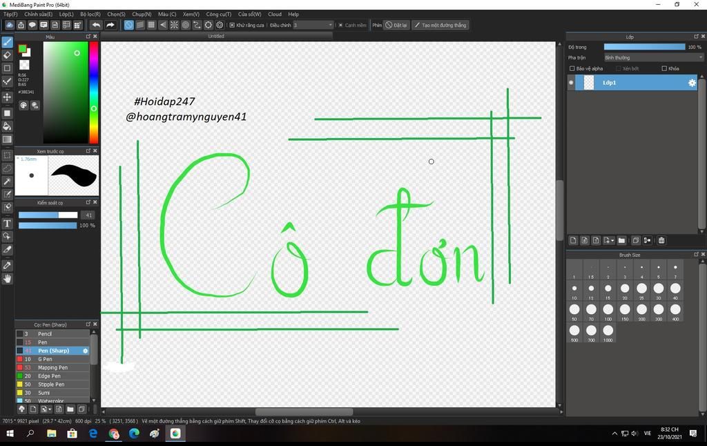Click the duplicate layer icon
The height and width of the screenshot is (446, 707).
[636, 240]
